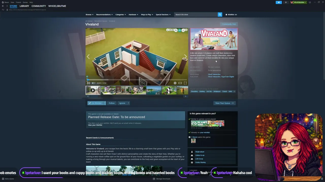Click the Life Sim tag

209,91
